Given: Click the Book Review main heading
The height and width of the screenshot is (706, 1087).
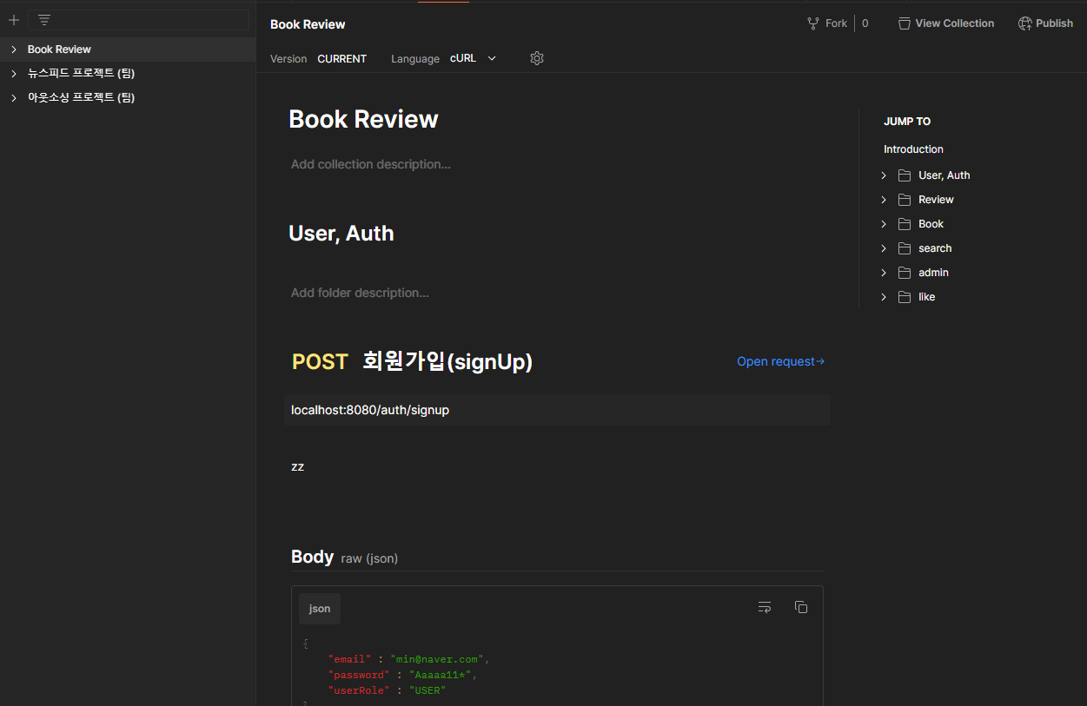Looking at the screenshot, I should point(363,119).
